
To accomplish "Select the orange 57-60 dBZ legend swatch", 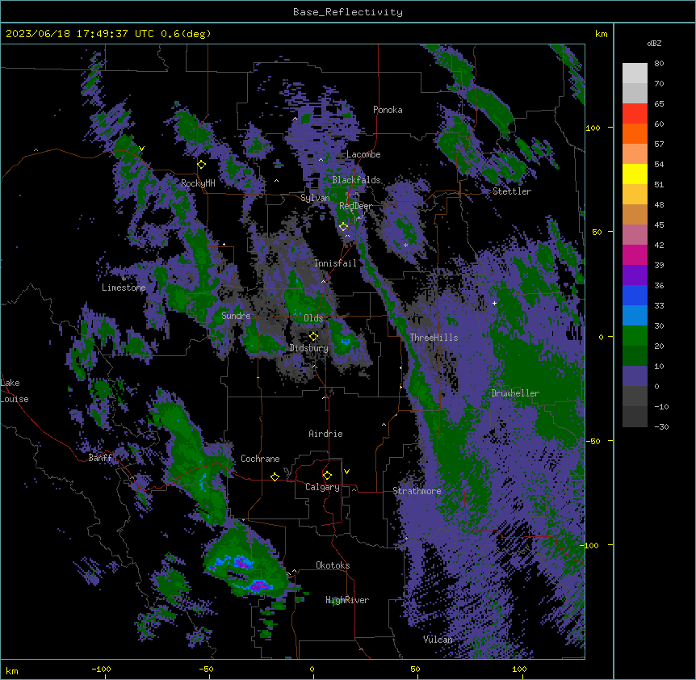I will point(635,133).
